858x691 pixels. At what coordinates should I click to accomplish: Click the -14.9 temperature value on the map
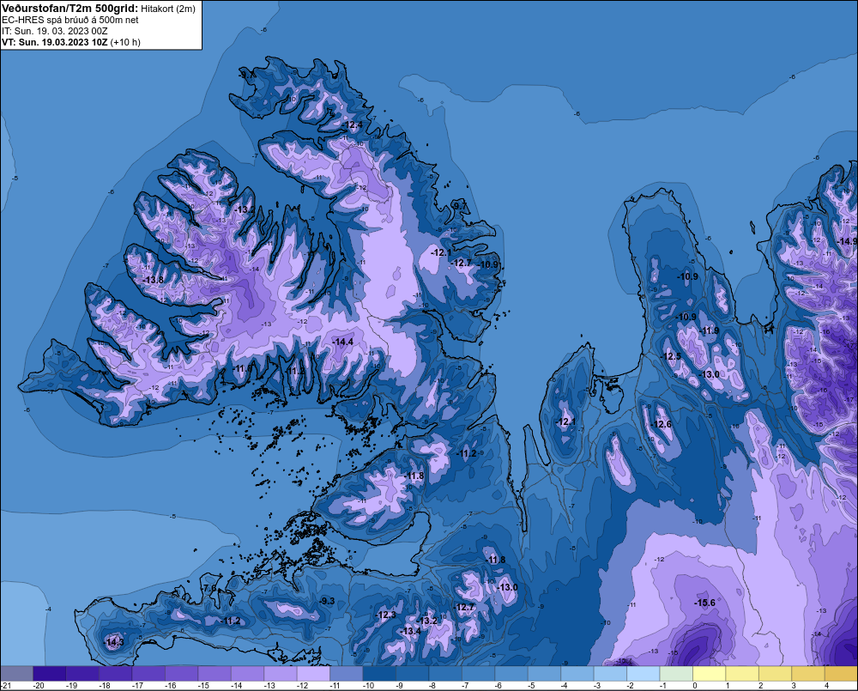(848, 241)
